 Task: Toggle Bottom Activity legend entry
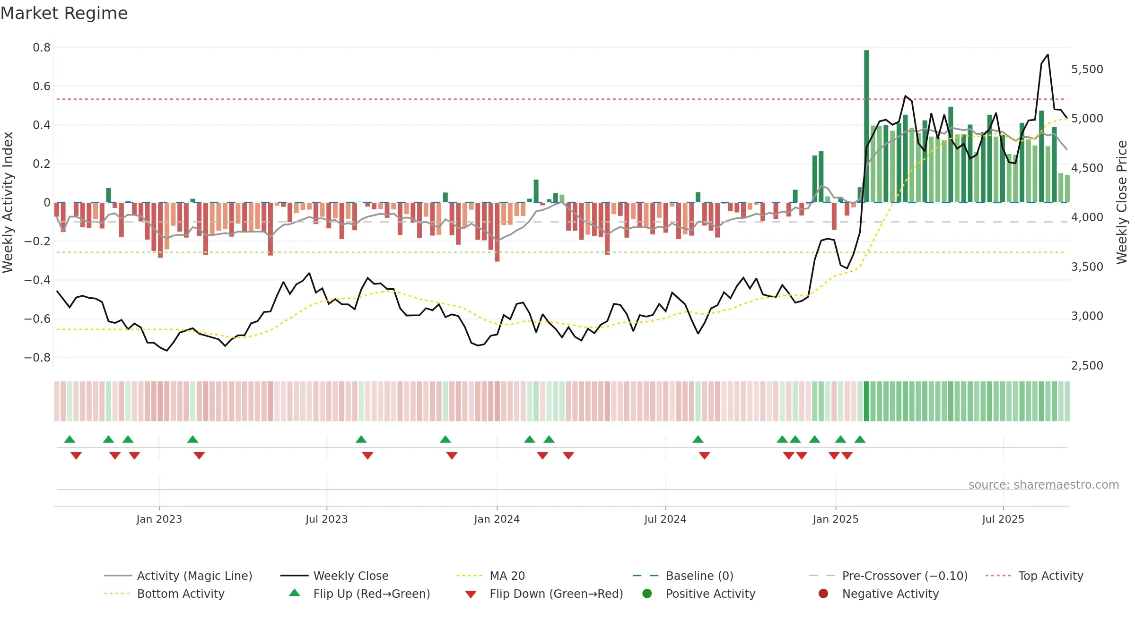point(164,594)
